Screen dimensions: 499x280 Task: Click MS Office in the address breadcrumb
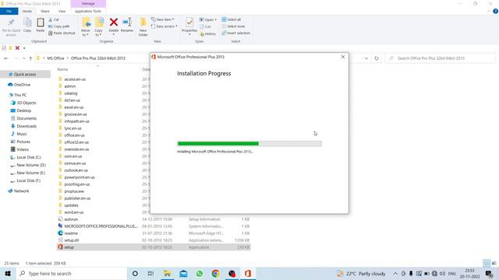55,58
